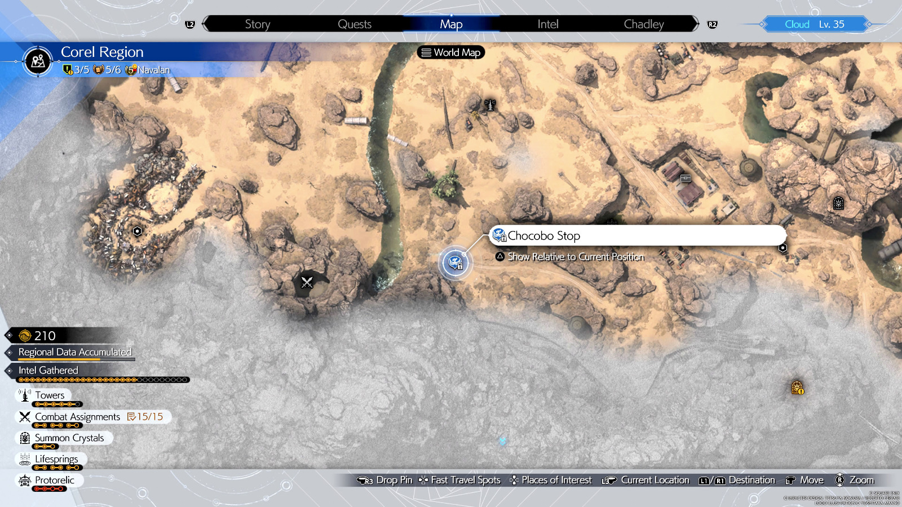Toggle the Towers intel category
This screenshot has height=507, width=902.
pyautogui.click(x=50, y=395)
